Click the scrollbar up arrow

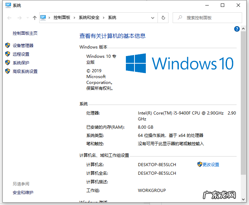[243, 29]
